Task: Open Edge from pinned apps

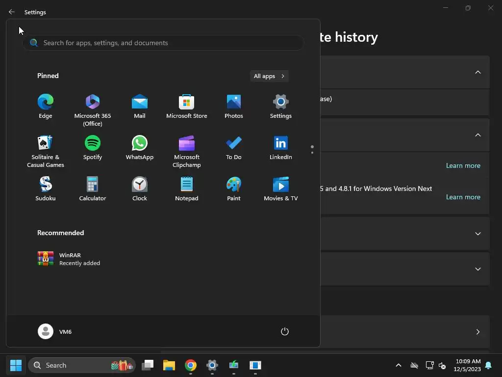Action: [46, 107]
